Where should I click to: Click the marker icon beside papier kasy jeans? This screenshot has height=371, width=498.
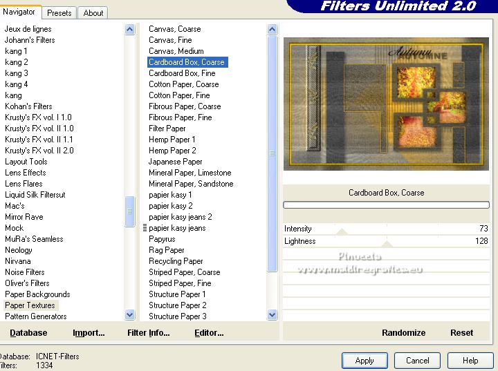coord(145,228)
